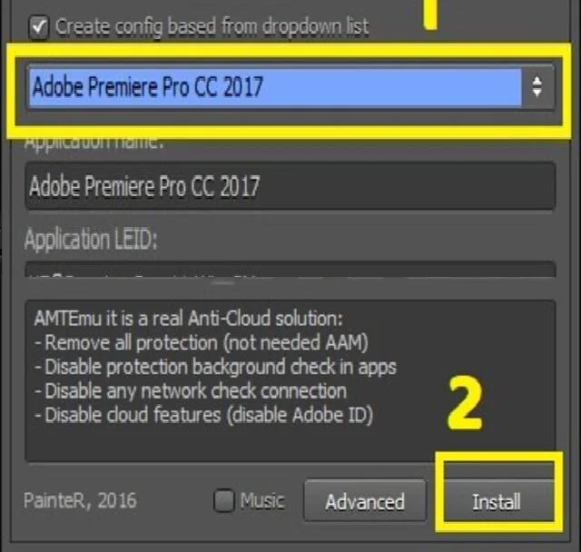581x552 pixels.
Task: Open the Adobe Premiere Pro CC 2017 dropdown
Action: click(x=290, y=86)
